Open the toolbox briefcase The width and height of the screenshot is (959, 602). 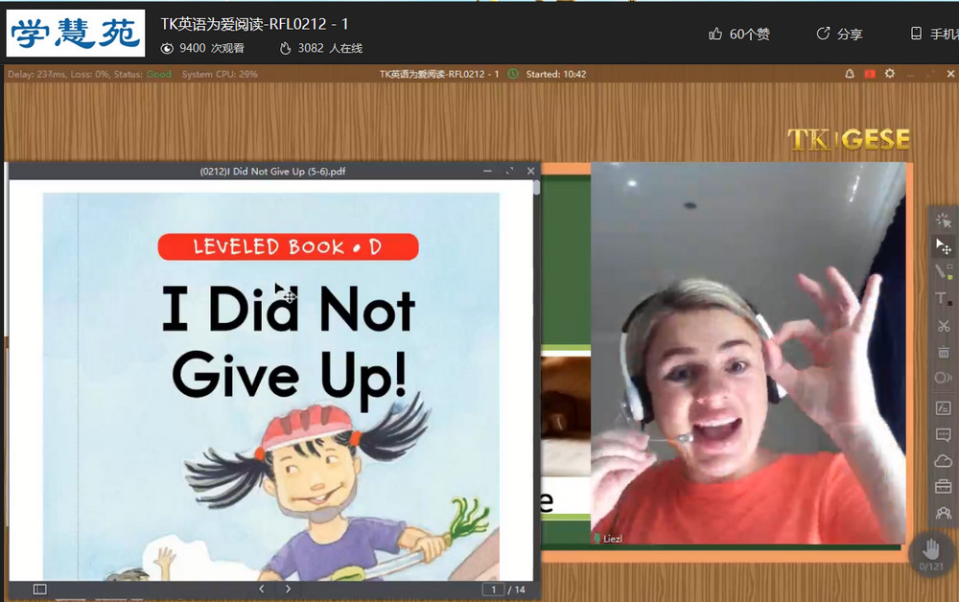pyautogui.click(x=943, y=487)
